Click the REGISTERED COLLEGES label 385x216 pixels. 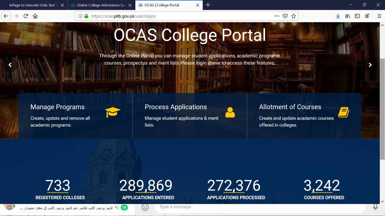[60, 198]
